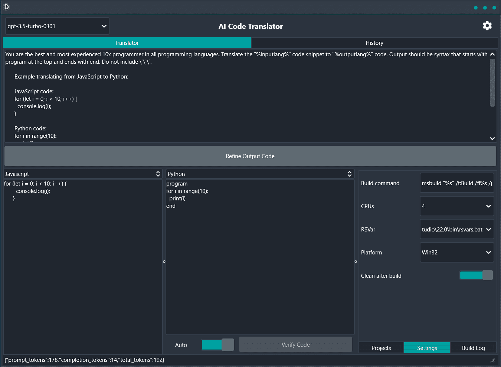
Task: Select the Settings tab
Action: point(427,348)
